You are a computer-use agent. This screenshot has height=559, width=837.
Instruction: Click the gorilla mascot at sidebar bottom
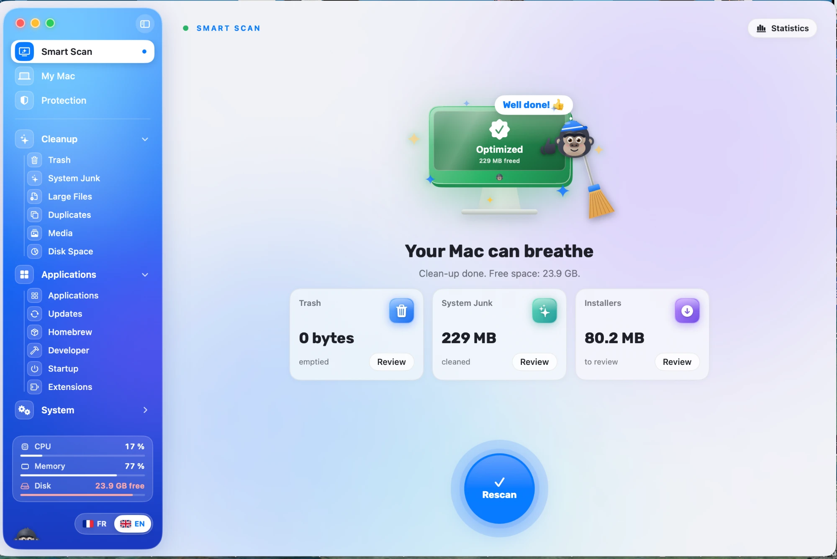pyautogui.click(x=26, y=534)
